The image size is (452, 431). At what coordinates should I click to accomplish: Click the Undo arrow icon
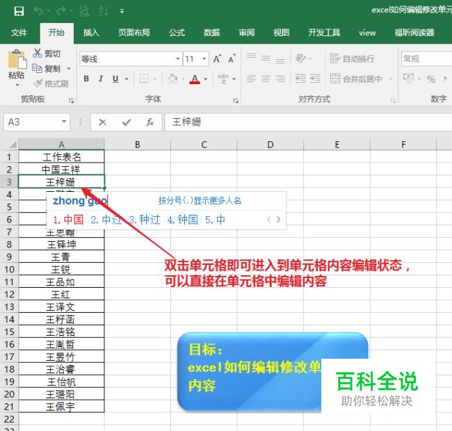coord(39,11)
